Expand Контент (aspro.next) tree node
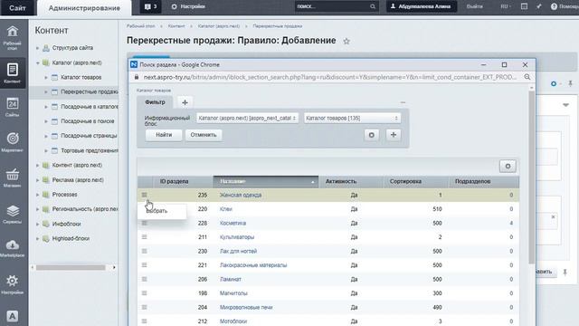Image resolution: width=579 pixels, height=326 pixels. pos(37,165)
